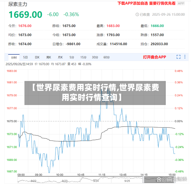The width and height of the screenshot is (191, 186).
Task: Open the 月K chart tab
Action: 60,57
